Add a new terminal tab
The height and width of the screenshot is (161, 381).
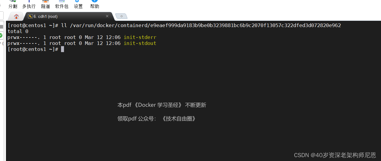coord(121,16)
